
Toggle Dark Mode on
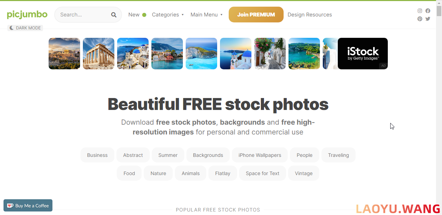coord(25,28)
